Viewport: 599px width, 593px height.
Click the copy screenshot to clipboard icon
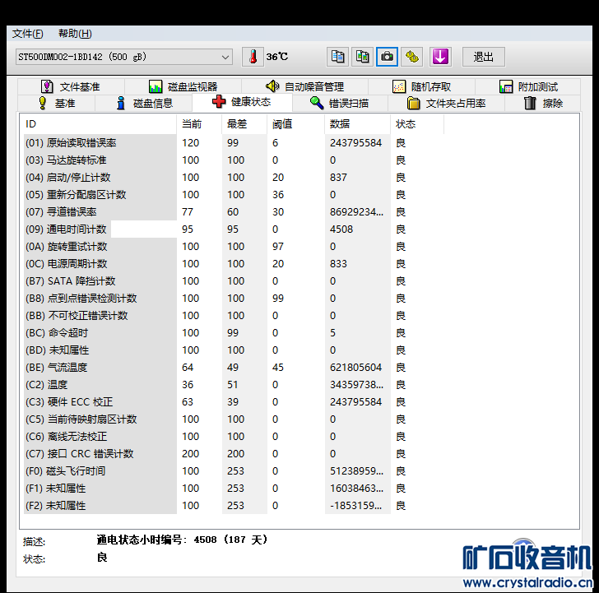coord(362,57)
